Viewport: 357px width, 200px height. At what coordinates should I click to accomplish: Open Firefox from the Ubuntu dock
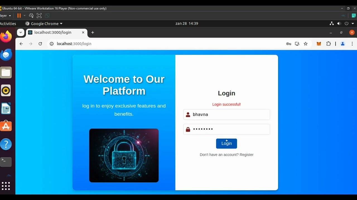6,37
